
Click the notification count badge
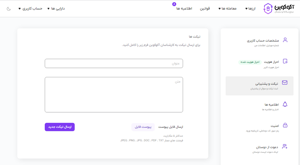click(174, 4)
